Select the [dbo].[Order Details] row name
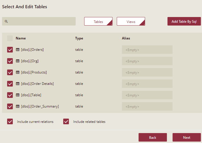Viewport: 202px width, 143px height. pos(37,84)
